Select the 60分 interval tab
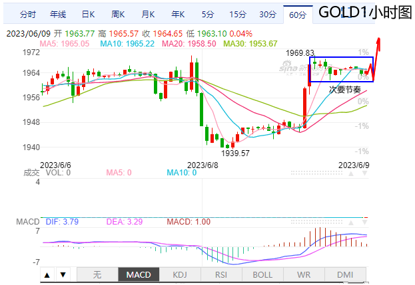This screenshot has width=415, height=285. point(298,15)
